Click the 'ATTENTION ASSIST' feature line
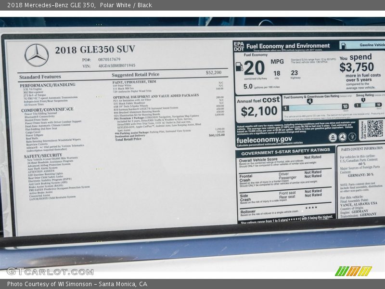The image size is (385, 289). point(41,171)
